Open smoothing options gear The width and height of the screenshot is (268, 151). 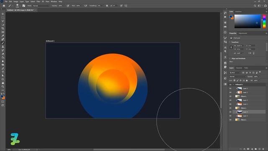click(x=107, y=5)
